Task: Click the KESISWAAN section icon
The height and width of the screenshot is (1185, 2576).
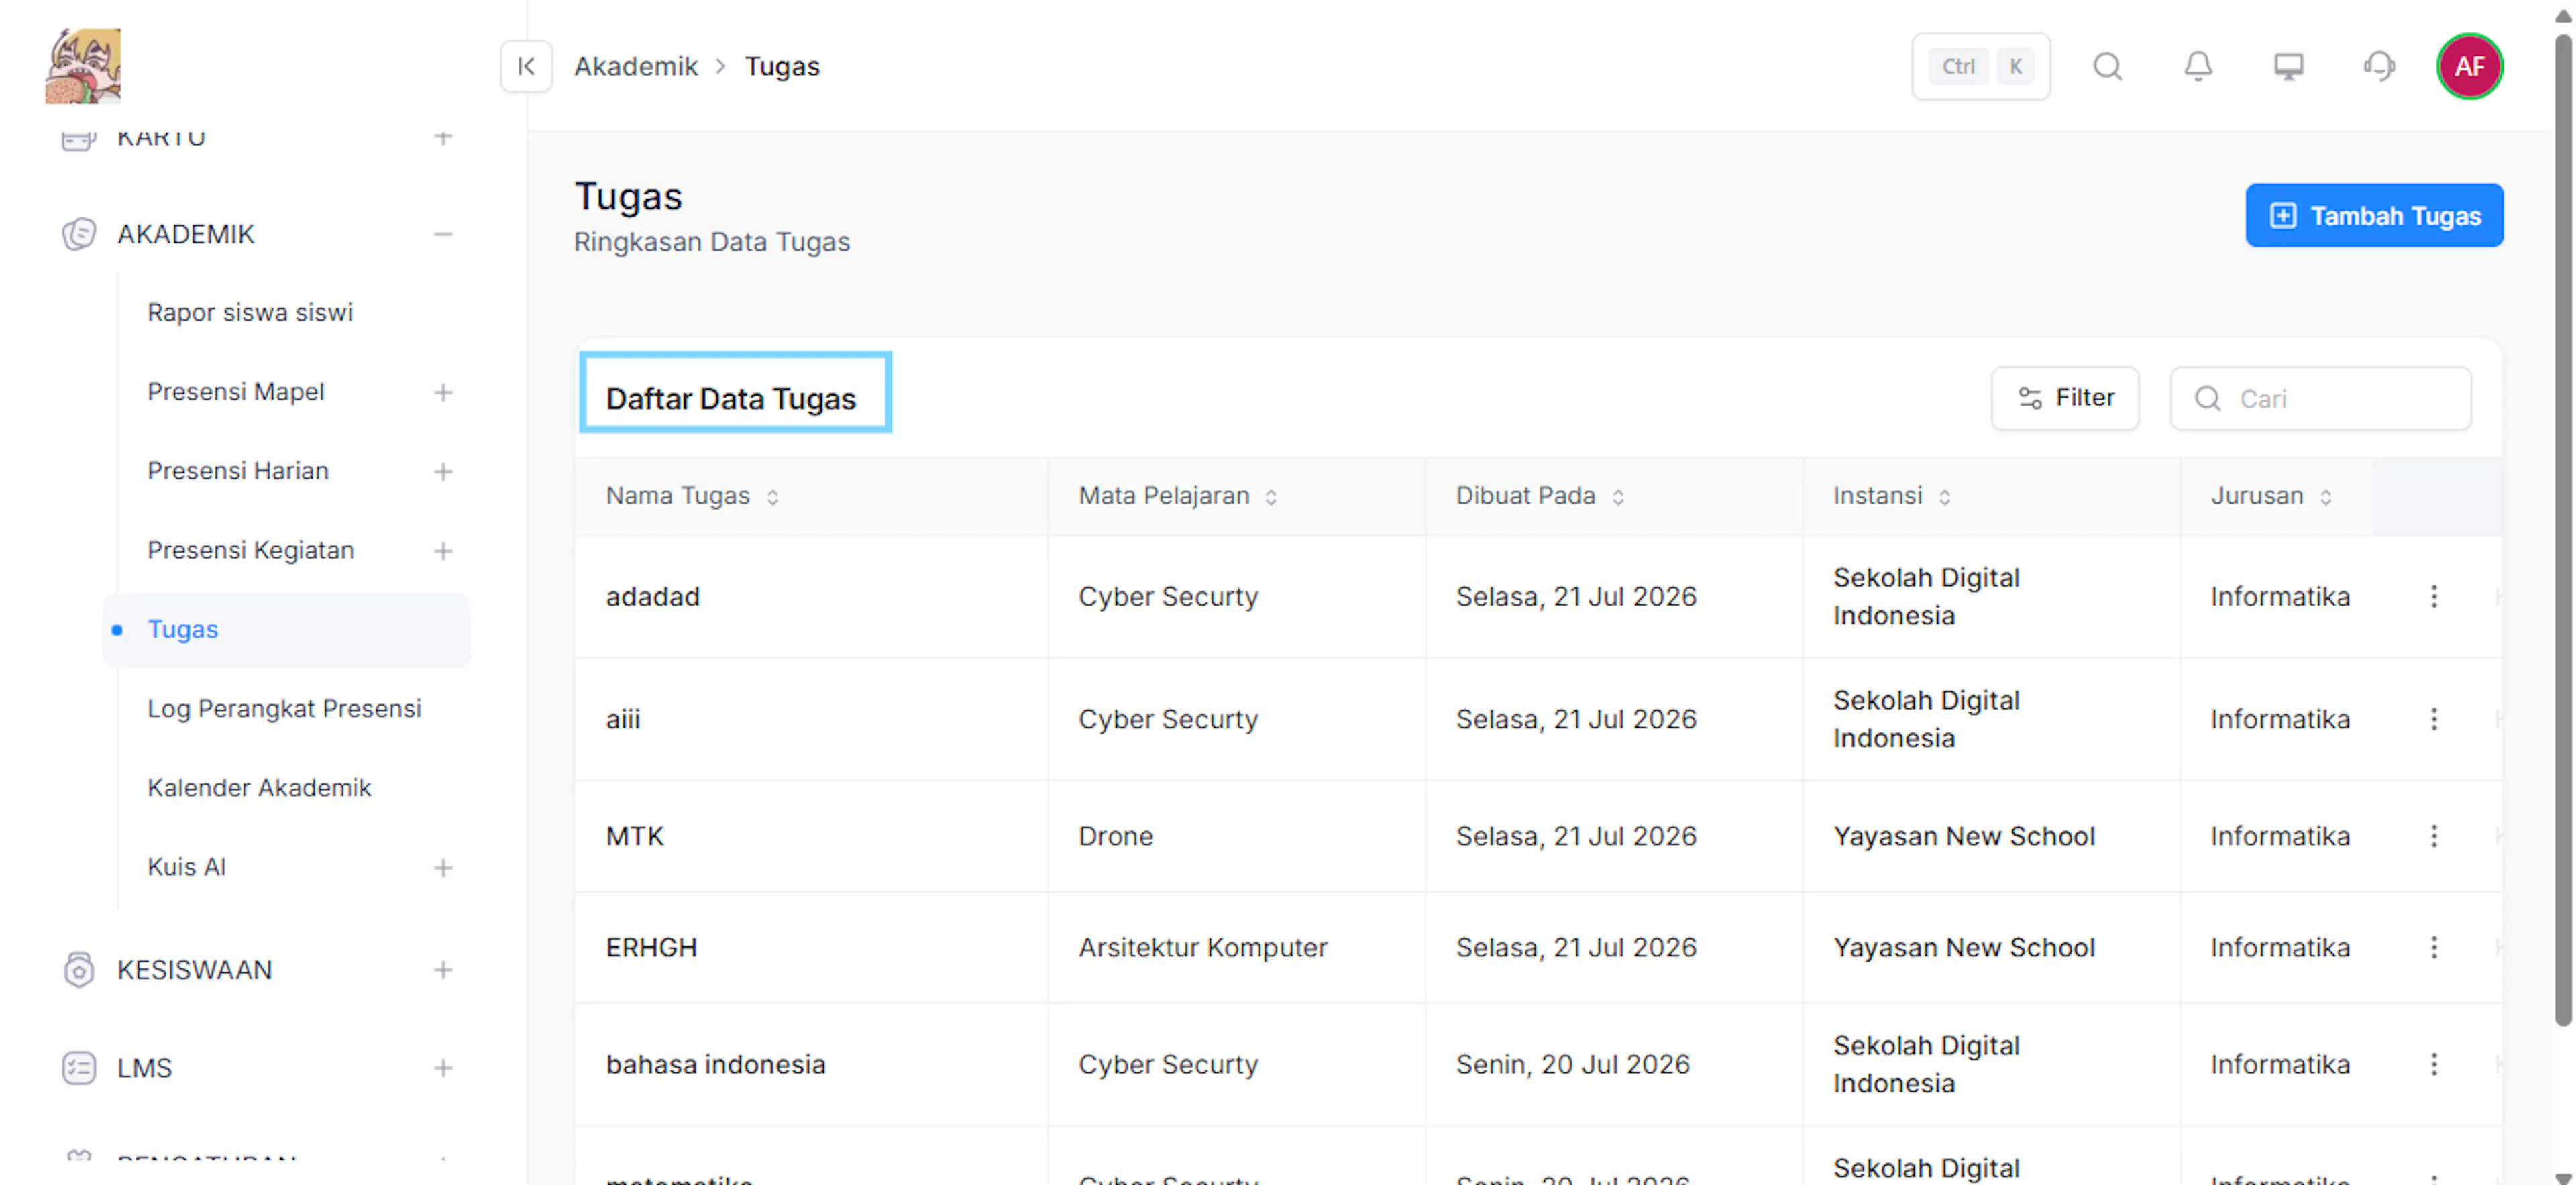Action: [x=79, y=969]
